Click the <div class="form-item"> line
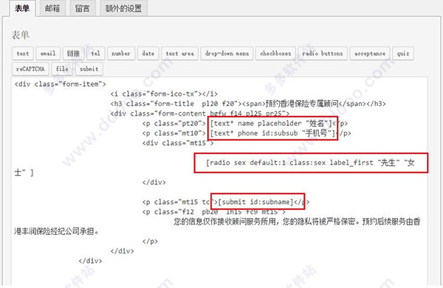 pyautogui.click(x=61, y=84)
